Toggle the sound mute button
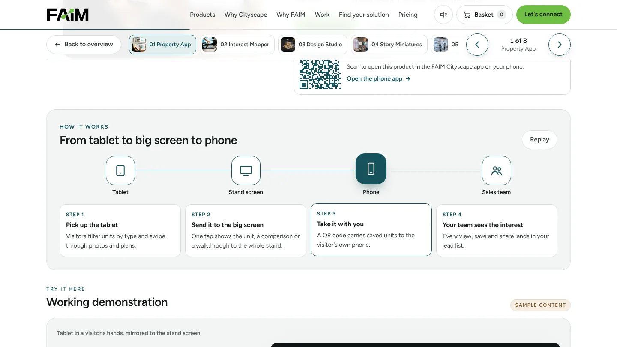Viewport: 617px width, 347px height. 443,15
